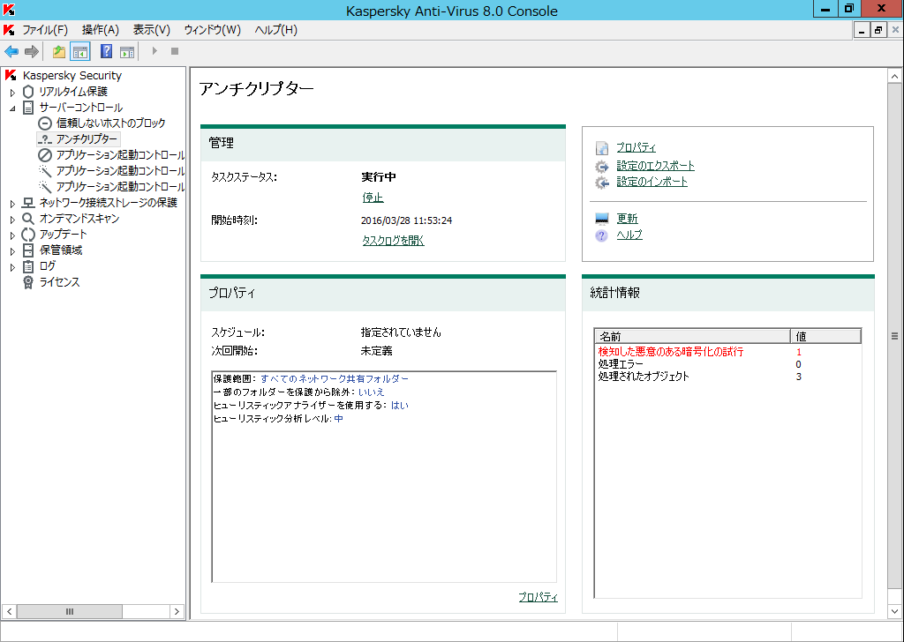
Task: Open the 表示(V) menu
Action: coord(152,30)
